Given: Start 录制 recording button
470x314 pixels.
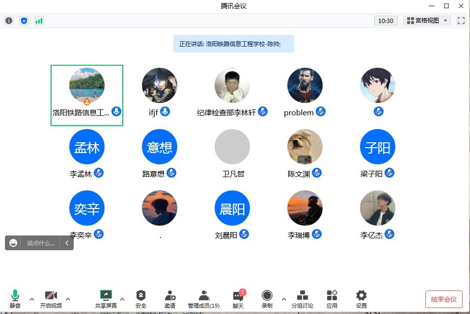Looking at the screenshot, I should pyautogui.click(x=267, y=299).
